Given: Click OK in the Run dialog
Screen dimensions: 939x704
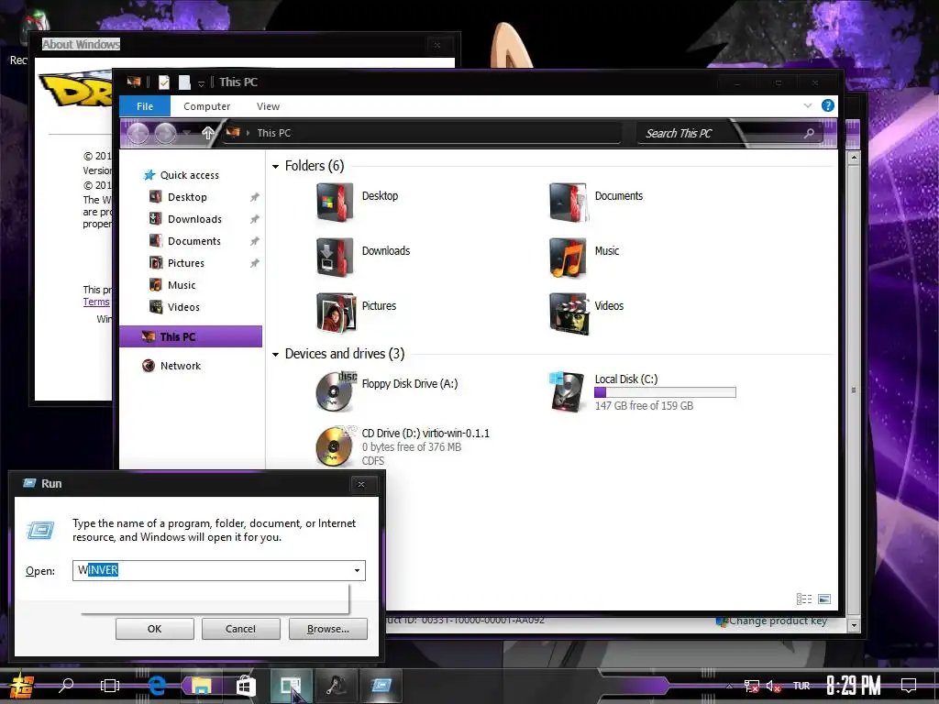Looking at the screenshot, I should 154,629.
